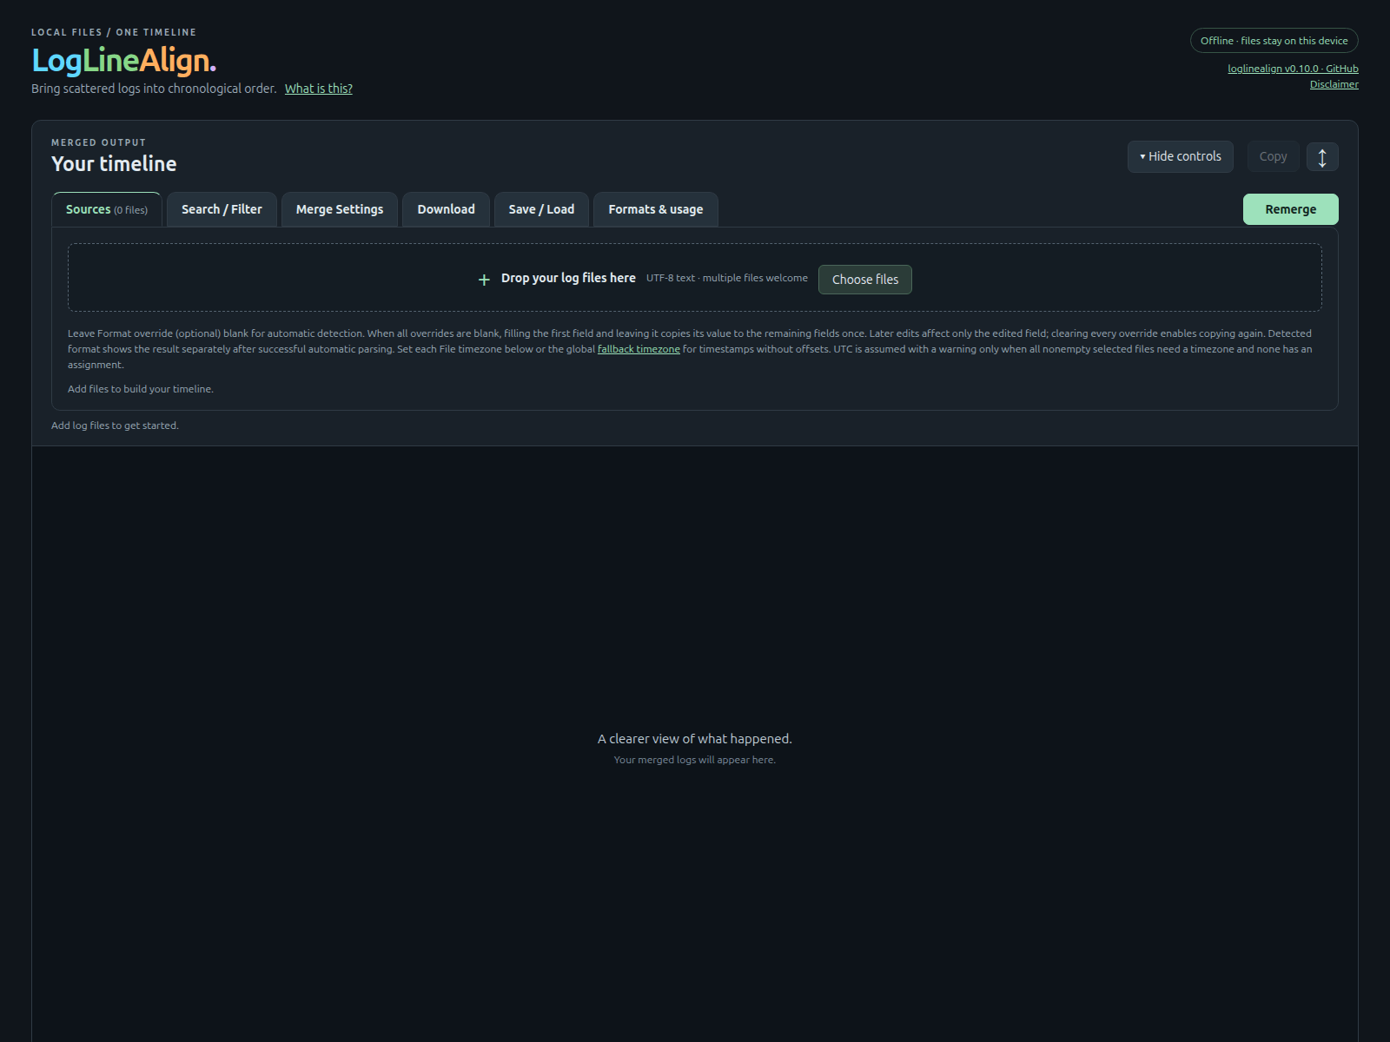Open the Sources tab
This screenshot has height=1042, width=1390.
tap(107, 209)
